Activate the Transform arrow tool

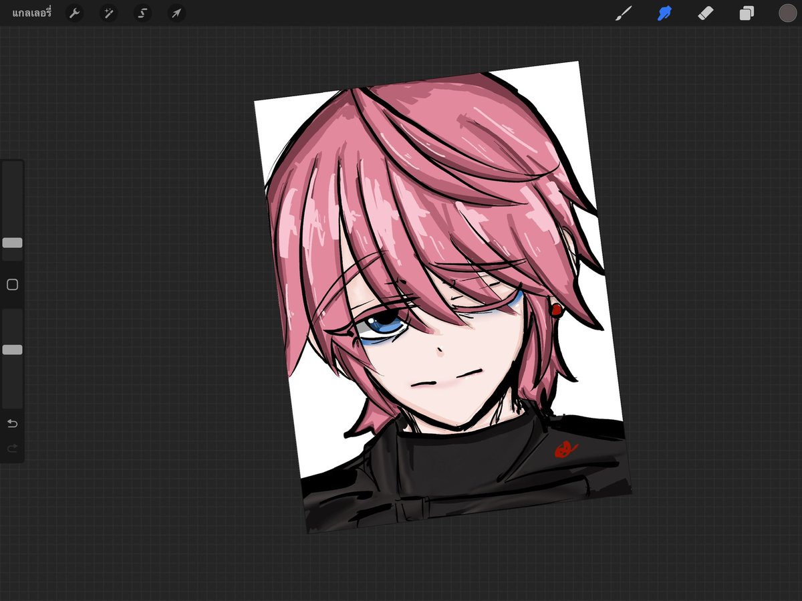[176, 13]
